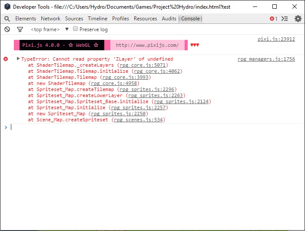Viewport: 305px width, 231px height.
Task: Switch to the Elements tab
Action: point(26,19)
